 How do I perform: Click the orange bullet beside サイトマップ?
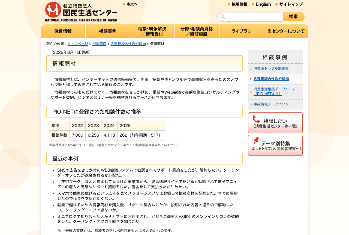click(276, 4)
